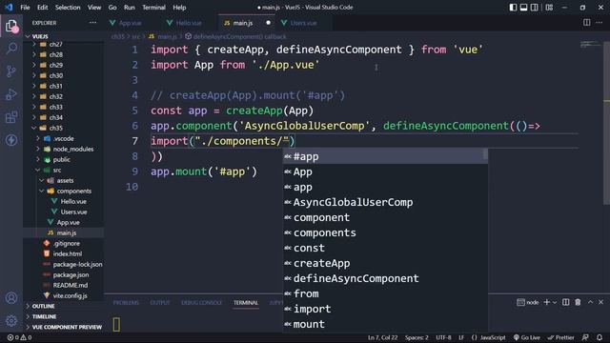Select defineAsyncComponent autocomplete suggestion

tap(385, 278)
